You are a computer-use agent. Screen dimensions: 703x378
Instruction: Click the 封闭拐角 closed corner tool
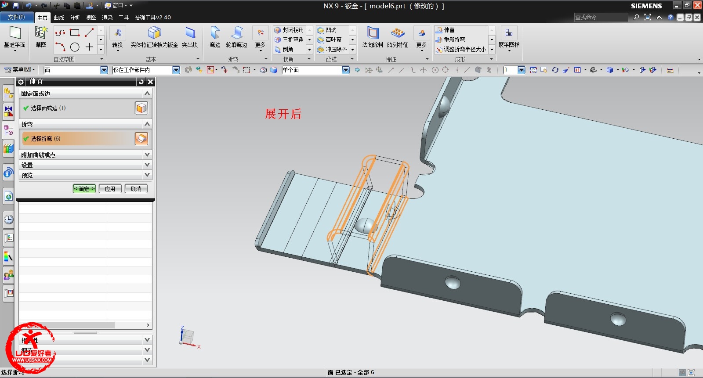click(289, 30)
